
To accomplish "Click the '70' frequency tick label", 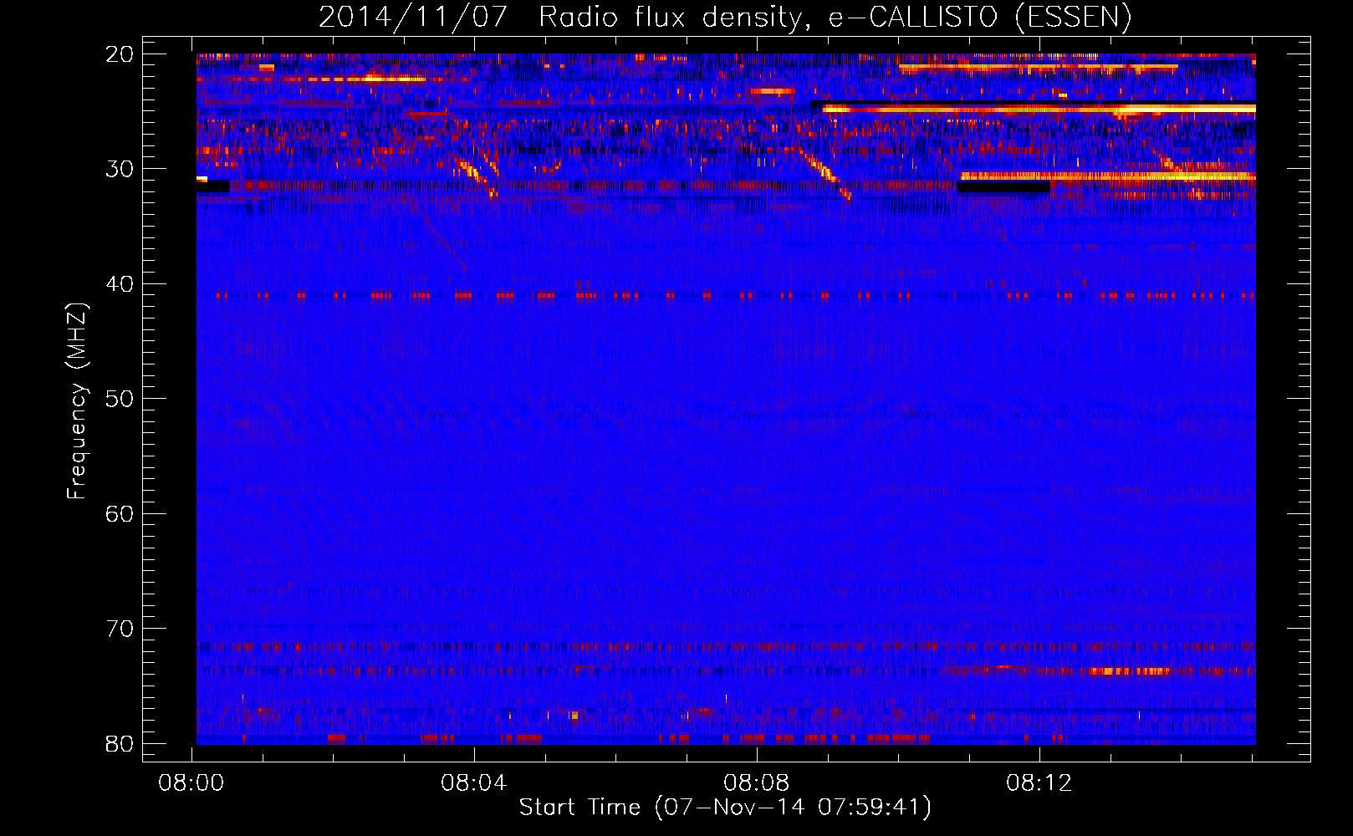I will [119, 629].
